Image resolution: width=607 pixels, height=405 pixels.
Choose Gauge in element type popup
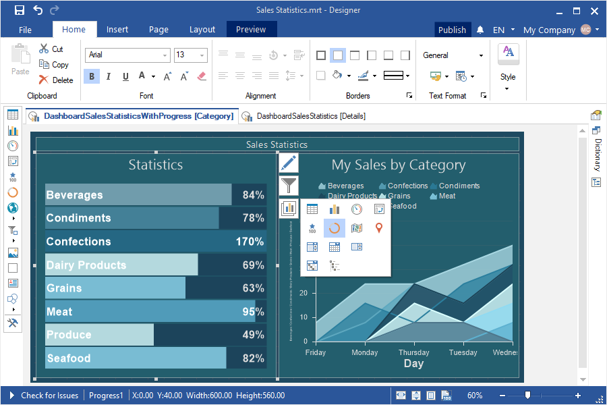click(x=357, y=209)
